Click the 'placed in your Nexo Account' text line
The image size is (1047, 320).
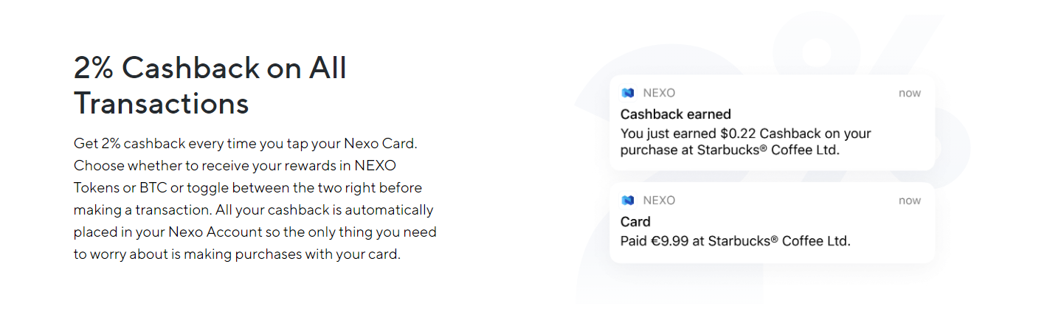255,232
